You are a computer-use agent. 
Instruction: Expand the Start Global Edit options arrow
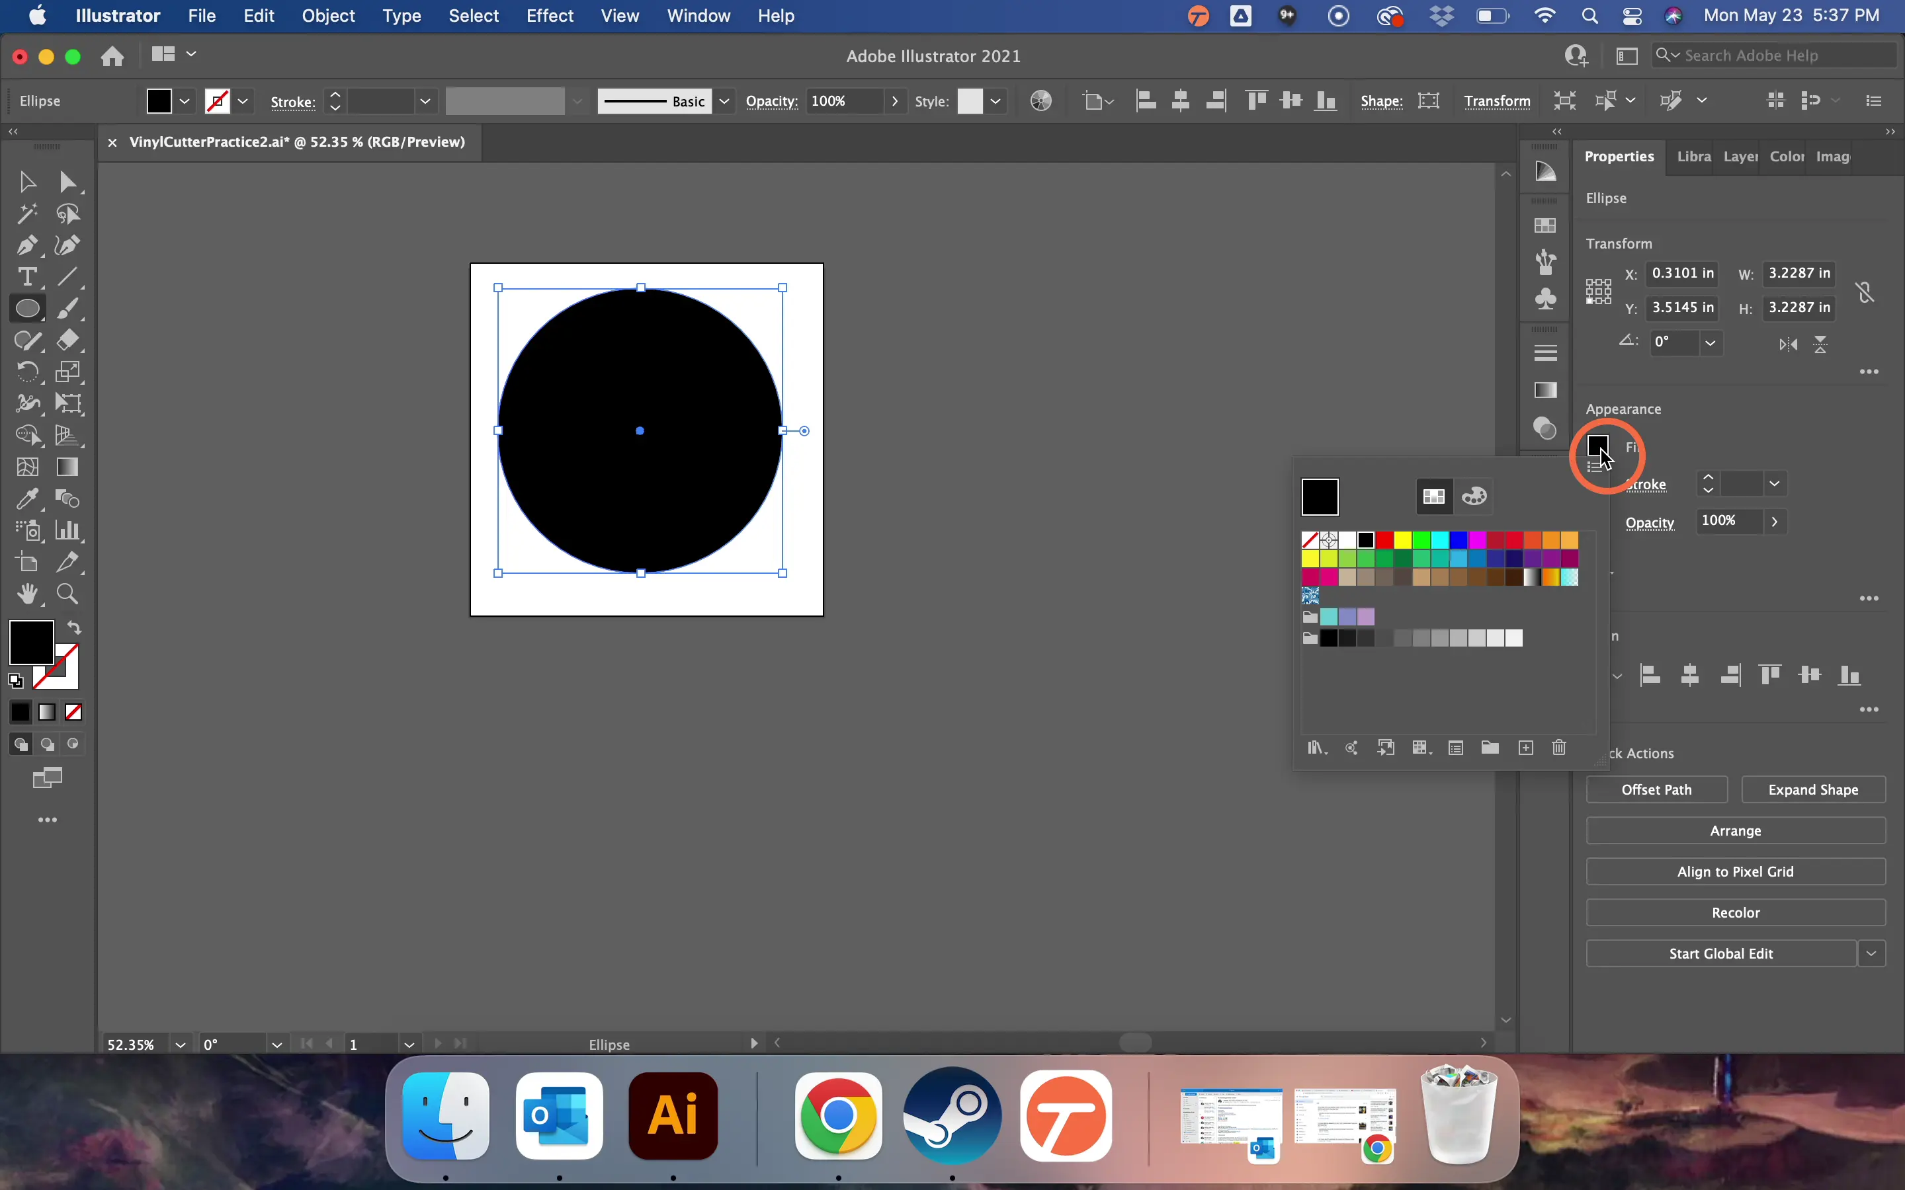click(1872, 953)
